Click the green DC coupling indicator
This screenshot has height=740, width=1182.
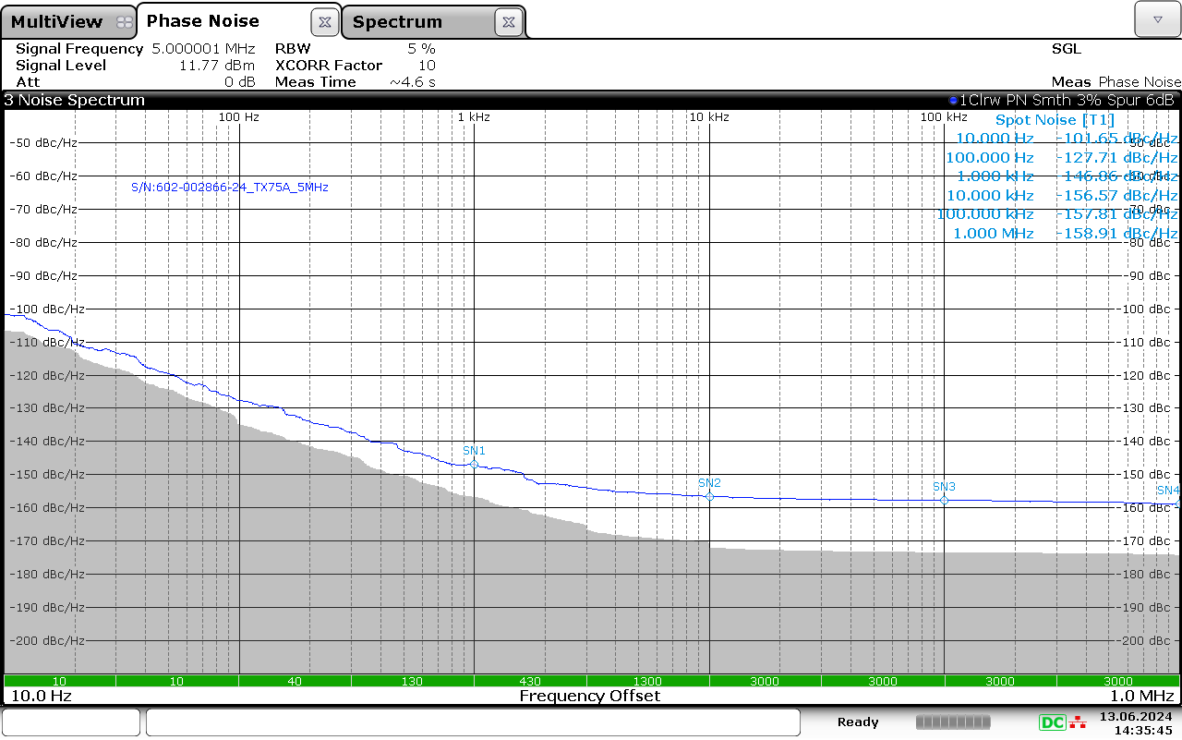pos(1052,722)
